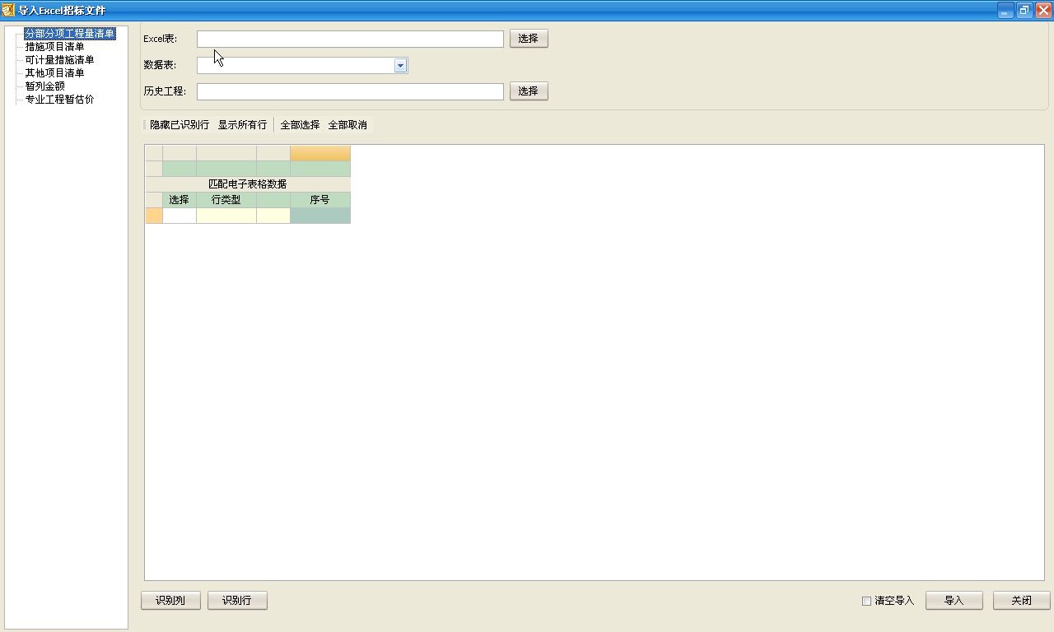Select 分部分项工程量清单 in the tree

tap(70, 34)
